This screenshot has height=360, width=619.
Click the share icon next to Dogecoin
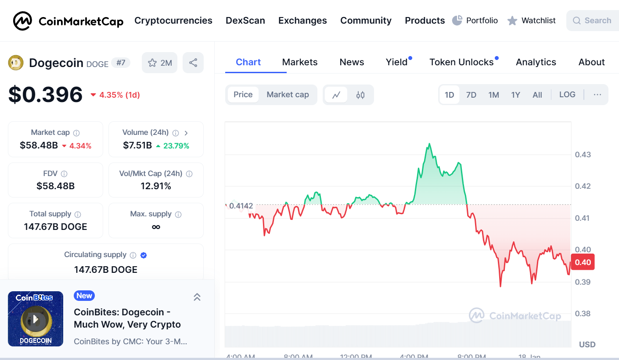[x=193, y=63]
